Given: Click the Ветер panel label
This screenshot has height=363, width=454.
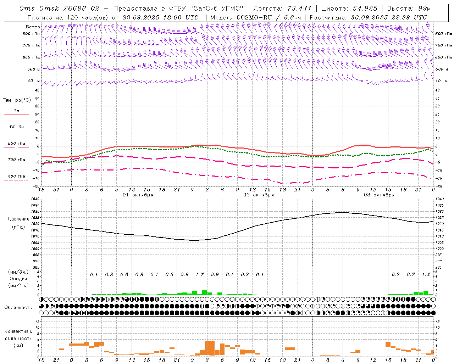Looking at the screenshot, I should coord(33,27).
